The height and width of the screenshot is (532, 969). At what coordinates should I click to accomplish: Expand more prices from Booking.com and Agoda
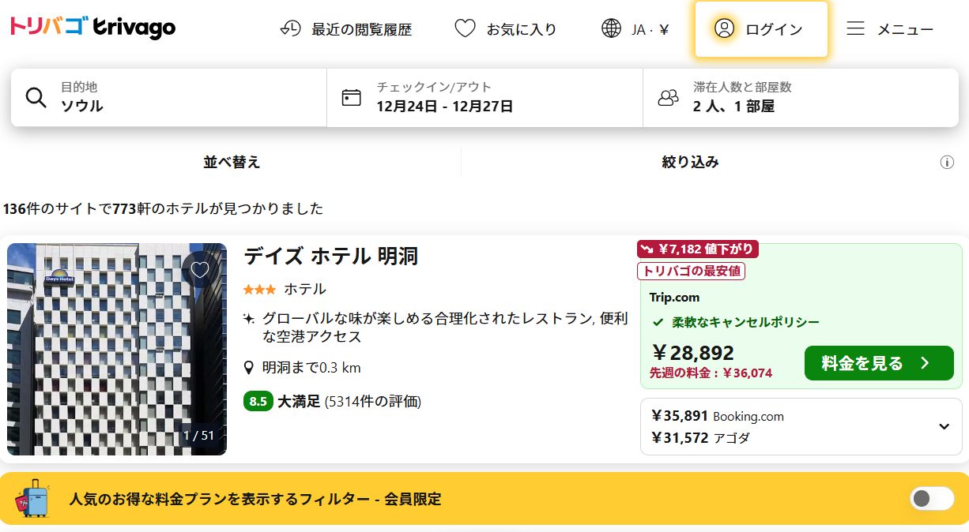point(944,427)
